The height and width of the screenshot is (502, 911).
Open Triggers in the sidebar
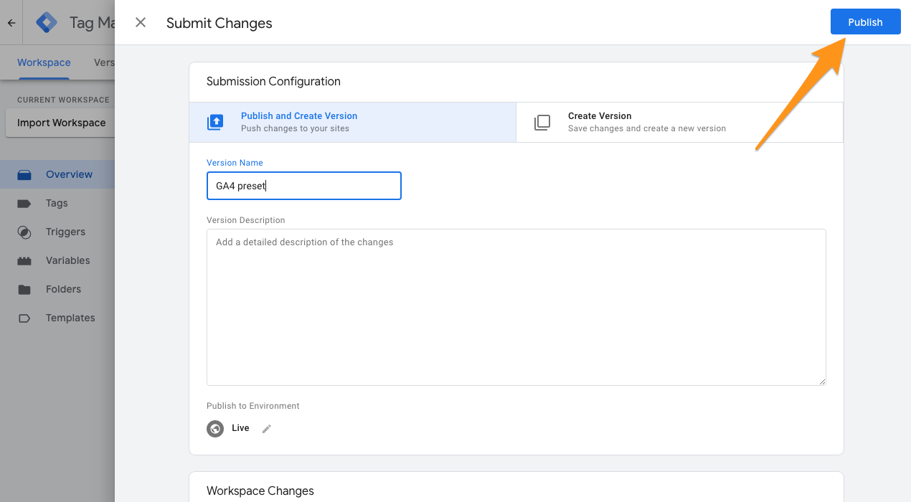(x=57, y=232)
